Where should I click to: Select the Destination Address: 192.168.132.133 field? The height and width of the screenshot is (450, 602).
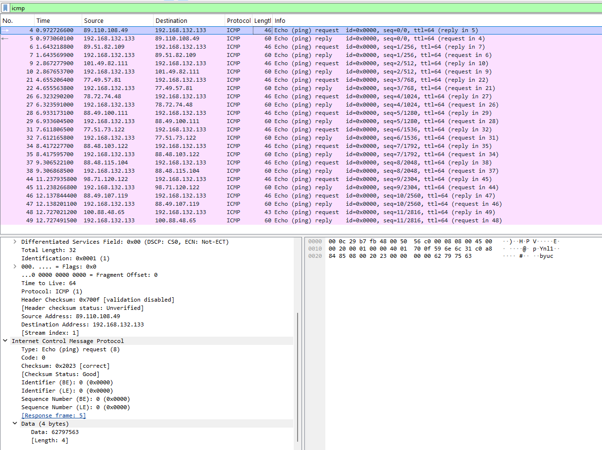(83, 324)
